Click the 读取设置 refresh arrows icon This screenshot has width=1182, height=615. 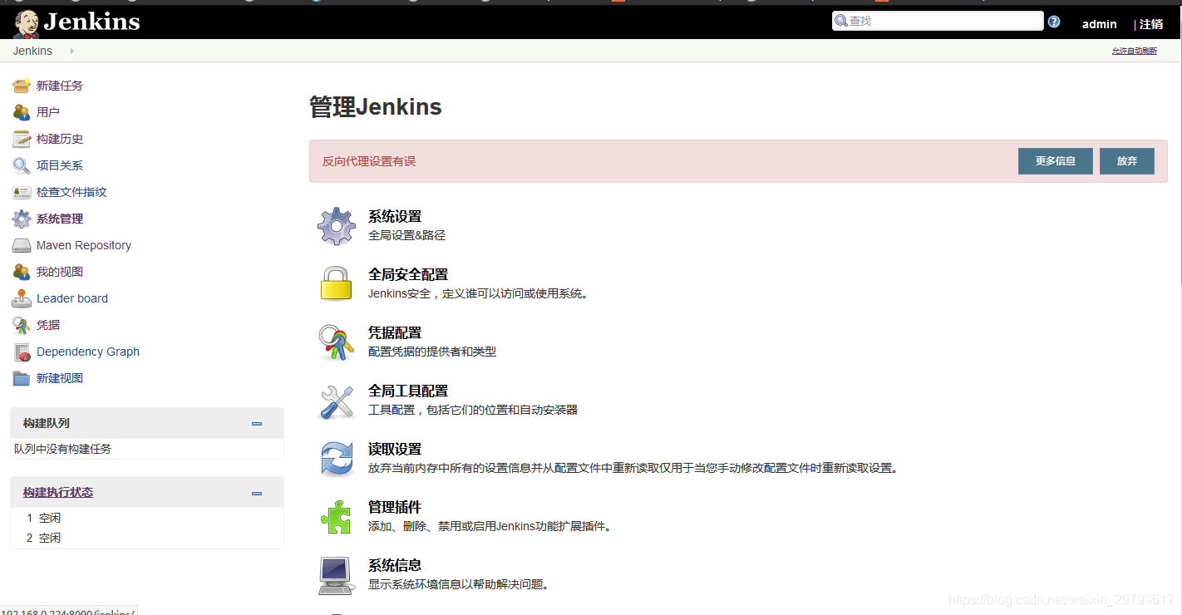click(337, 459)
